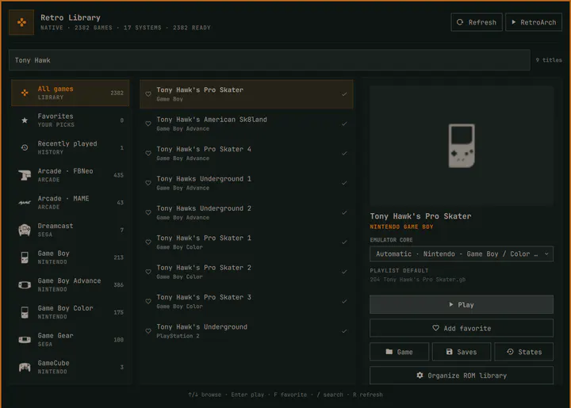Image resolution: width=571 pixels, height=408 pixels.
Task: Open the Game Boy Color category
Action: tap(71, 312)
